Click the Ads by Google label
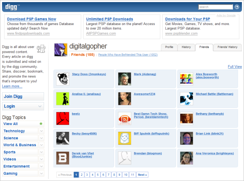 (x=226, y=15)
